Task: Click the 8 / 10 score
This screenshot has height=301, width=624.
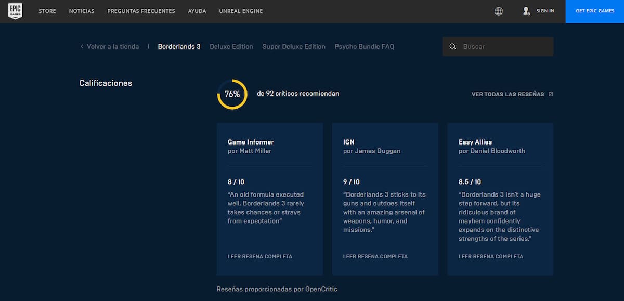Action: pos(236,182)
